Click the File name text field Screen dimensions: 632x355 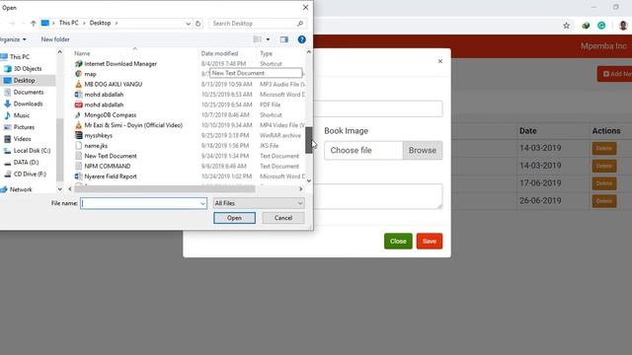click(140, 203)
